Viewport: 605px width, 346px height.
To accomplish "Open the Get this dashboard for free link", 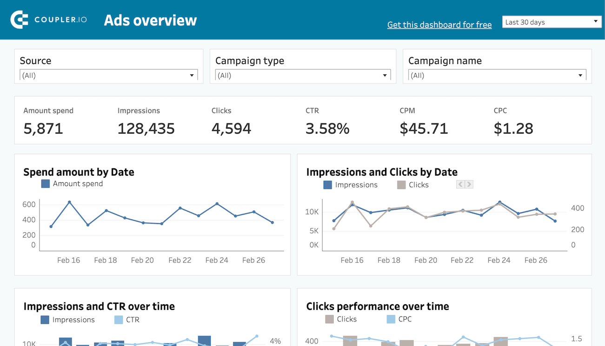I will tap(439, 25).
